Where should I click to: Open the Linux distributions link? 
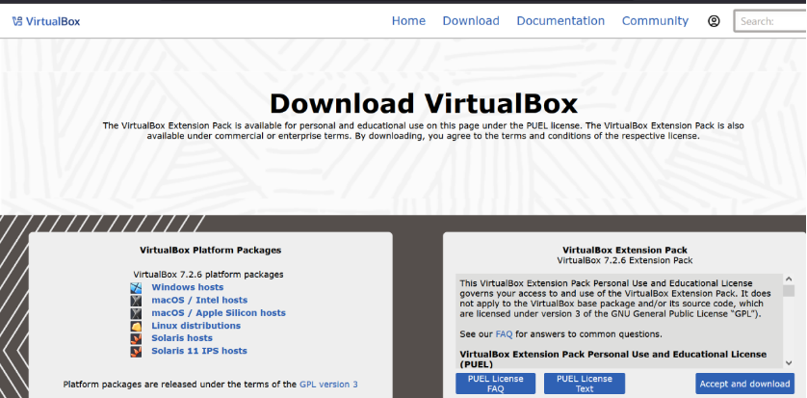coord(195,326)
